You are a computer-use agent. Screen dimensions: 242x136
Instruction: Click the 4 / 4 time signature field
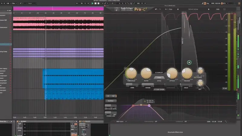click(x=3, y=3)
